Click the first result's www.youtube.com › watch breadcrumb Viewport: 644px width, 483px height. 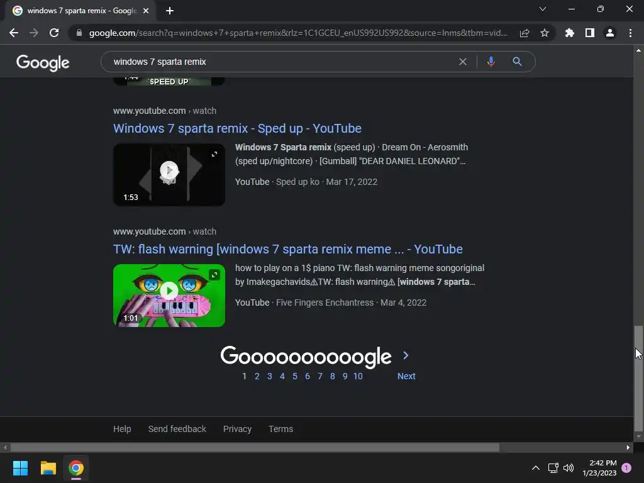coord(165,111)
